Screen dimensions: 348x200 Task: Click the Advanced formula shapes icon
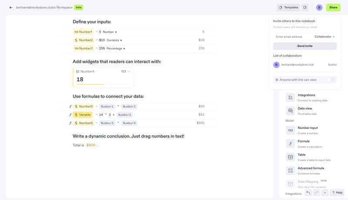pos(290,171)
